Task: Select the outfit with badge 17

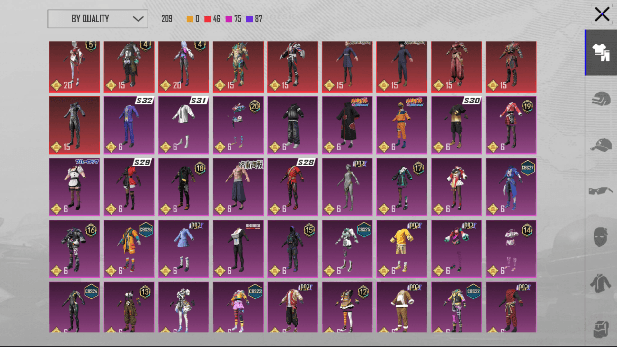Action: [x=402, y=187]
